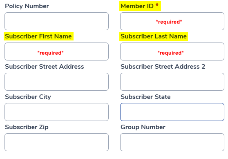
Task: Click the Subscriber State label
Action: coord(145,97)
